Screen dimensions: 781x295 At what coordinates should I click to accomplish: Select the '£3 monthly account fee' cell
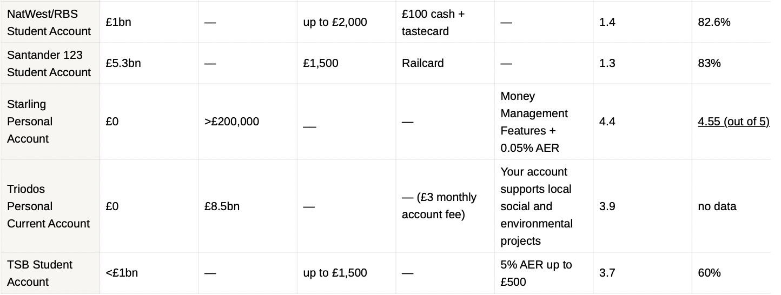(x=445, y=206)
